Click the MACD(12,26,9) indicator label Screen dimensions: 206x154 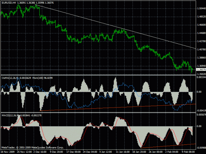pos(10,115)
